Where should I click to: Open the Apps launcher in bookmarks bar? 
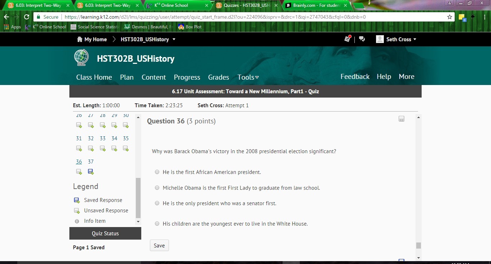[x=12, y=27]
